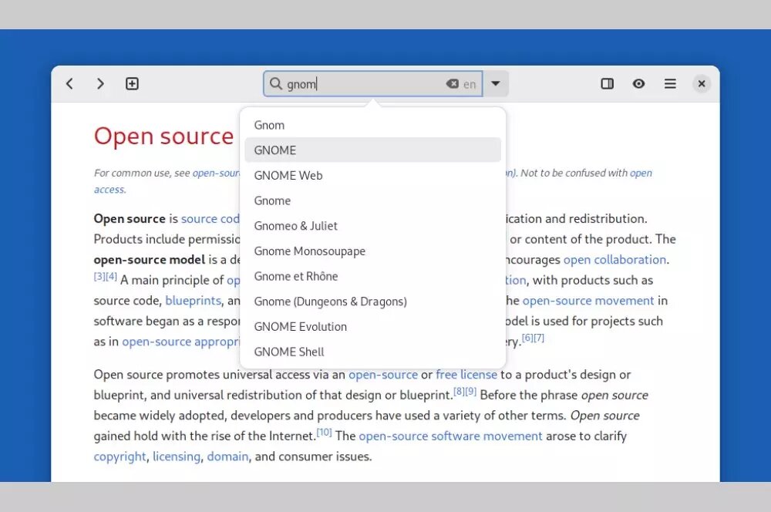Open 'open-source software movement' link

[450, 436]
